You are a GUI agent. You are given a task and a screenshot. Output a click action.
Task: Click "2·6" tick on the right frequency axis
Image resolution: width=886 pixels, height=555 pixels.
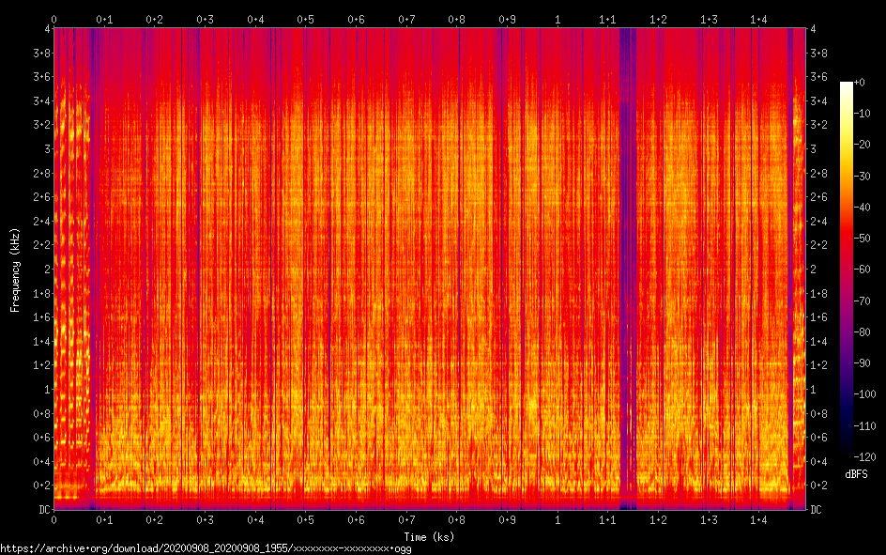(818, 197)
